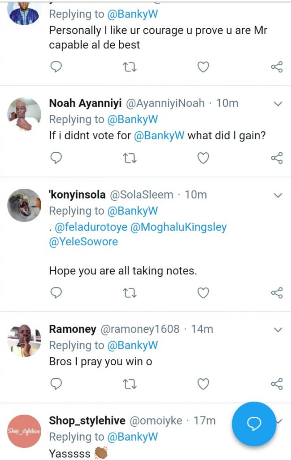Like the 'Mr capable' tweet
Viewport: 291px width, 460px height.
pyautogui.click(x=203, y=67)
